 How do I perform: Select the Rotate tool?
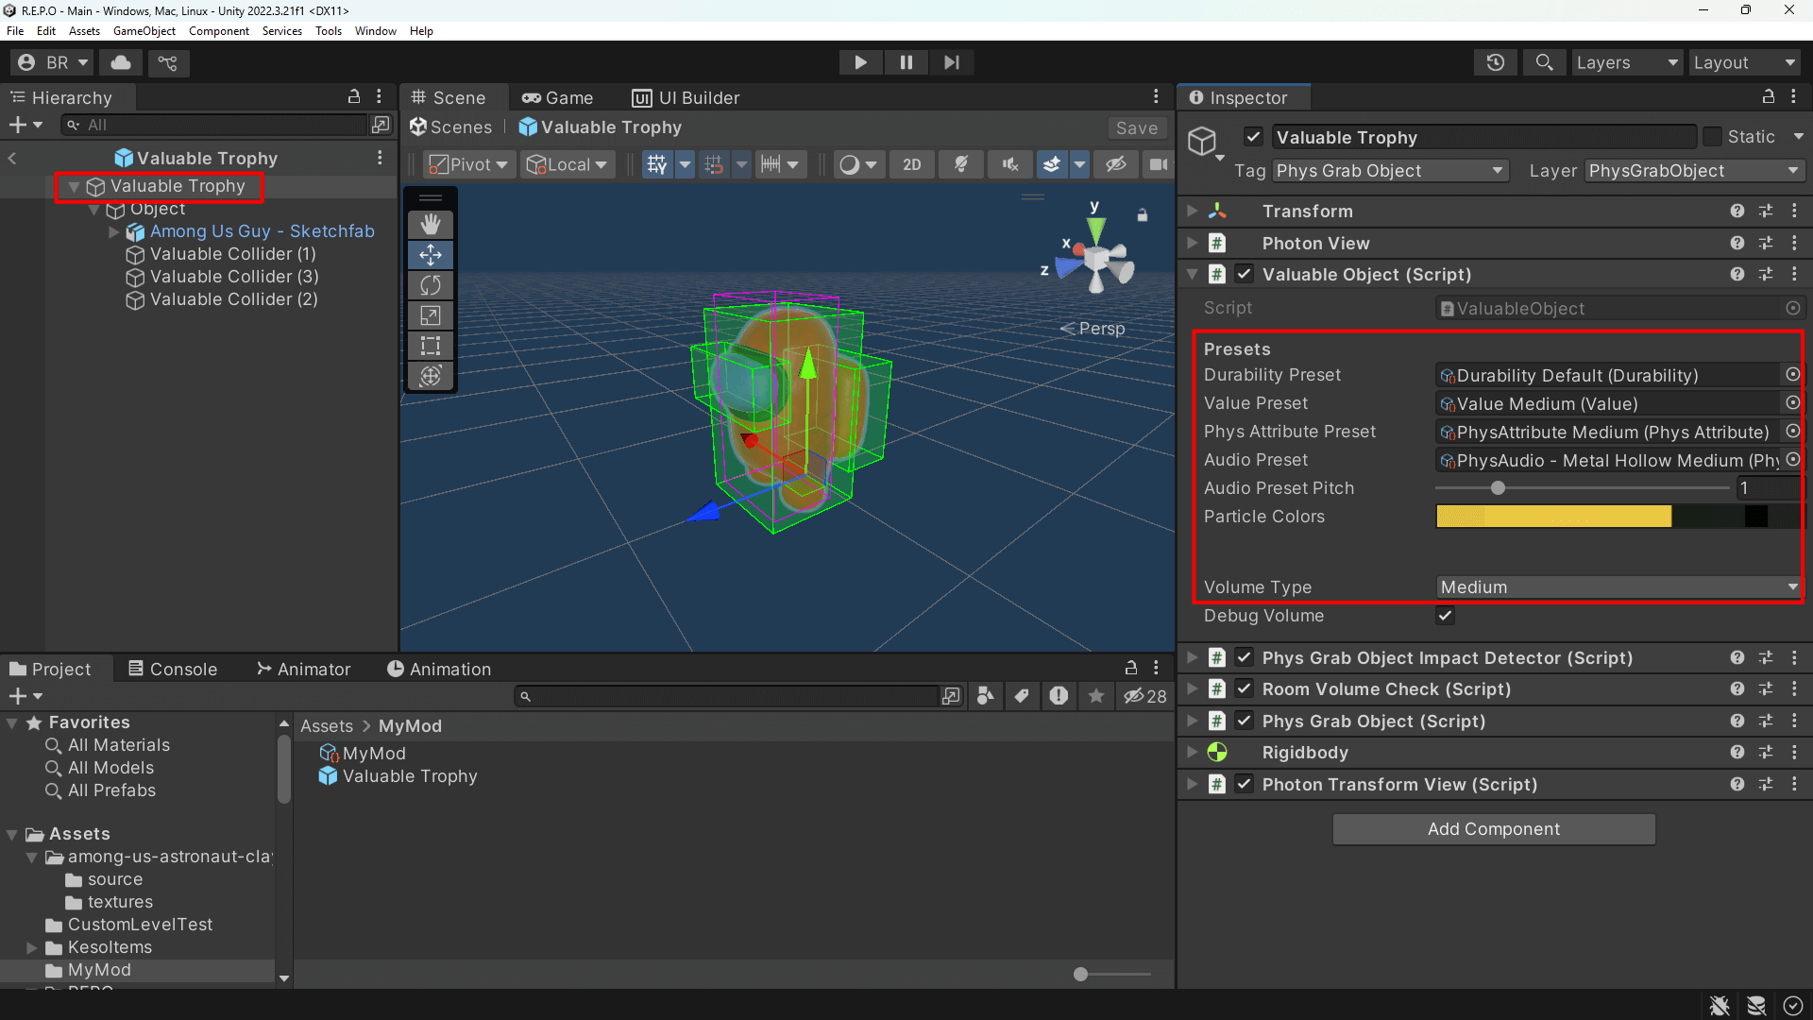click(x=431, y=285)
